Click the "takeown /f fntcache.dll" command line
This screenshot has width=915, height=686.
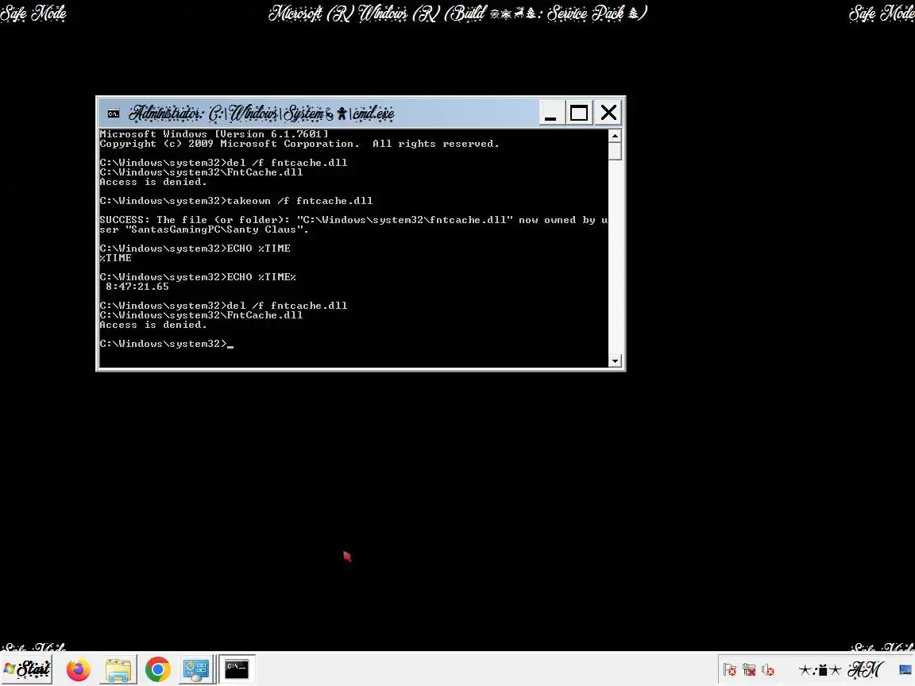(x=236, y=201)
